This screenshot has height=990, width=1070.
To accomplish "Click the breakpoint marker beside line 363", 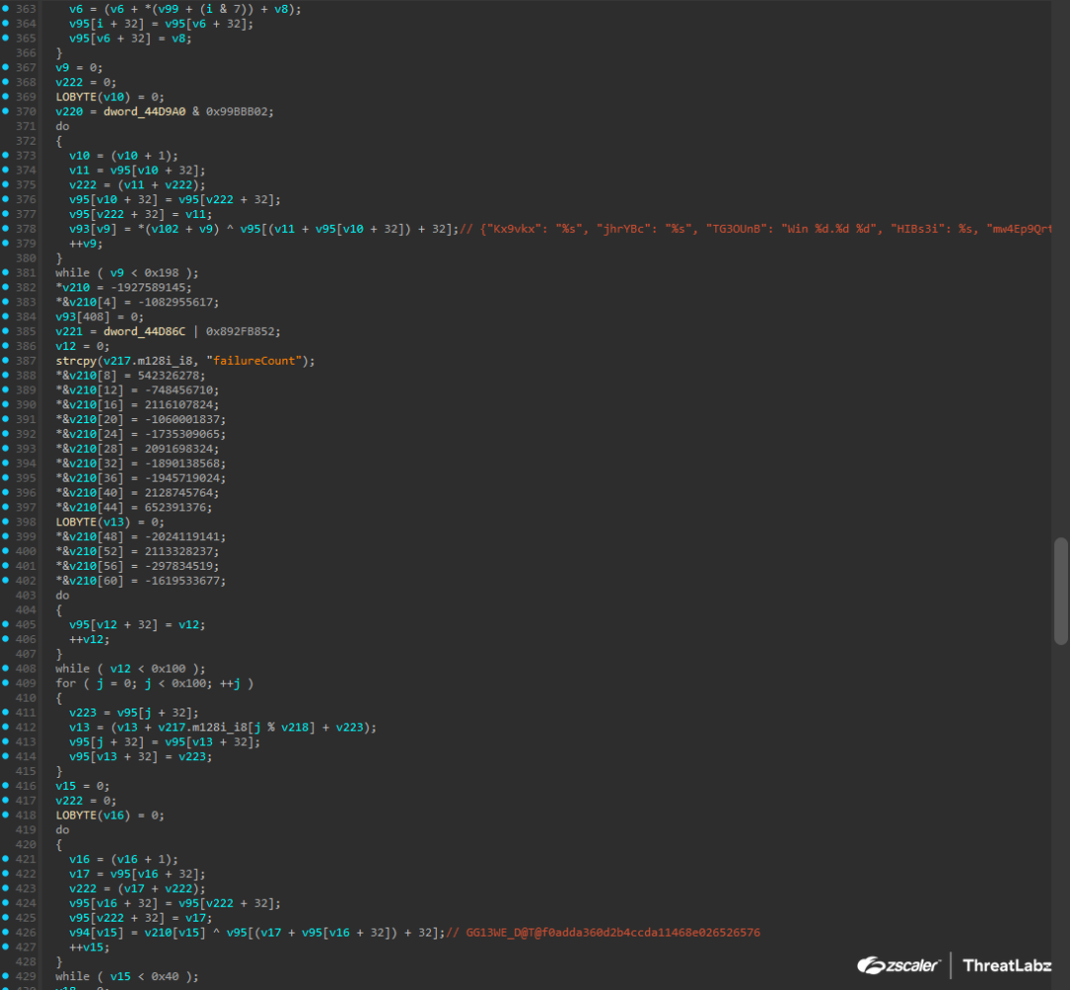I will coord(6,8).
